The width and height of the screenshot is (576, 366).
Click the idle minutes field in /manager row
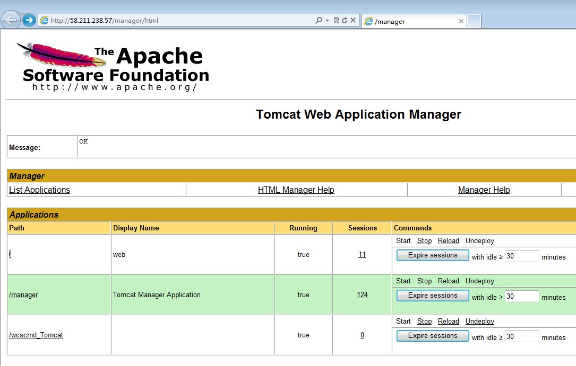click(x=522, y=297)
